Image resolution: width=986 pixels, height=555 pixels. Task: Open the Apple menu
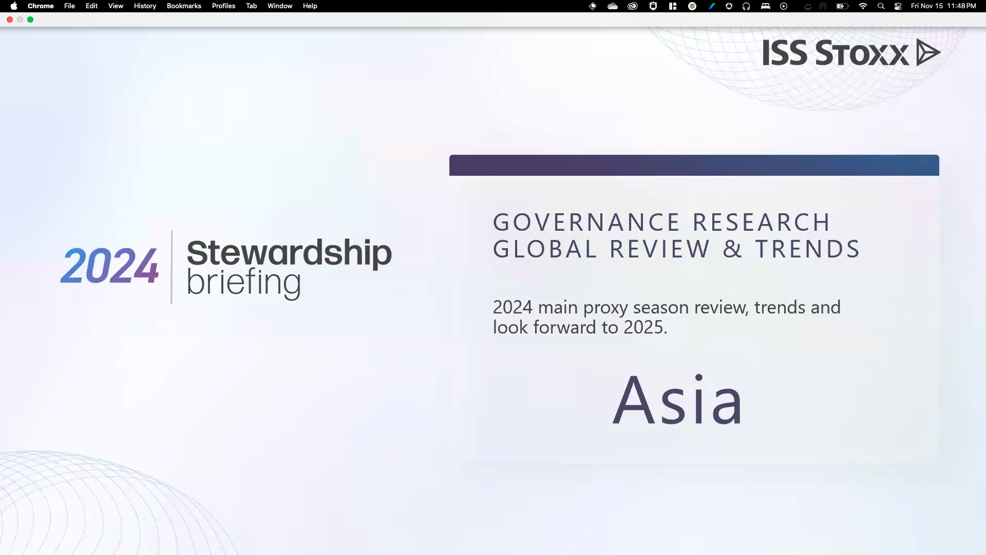click(x=13, y=6)
